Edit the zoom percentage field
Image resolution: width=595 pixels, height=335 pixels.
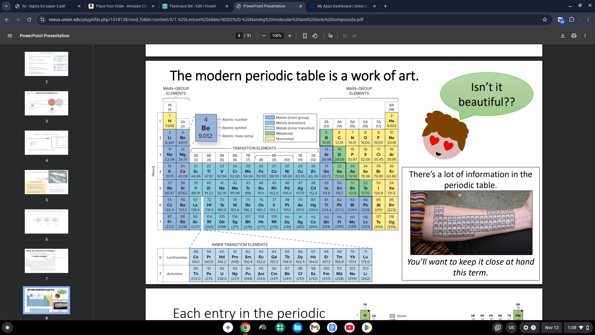(276, 36)
